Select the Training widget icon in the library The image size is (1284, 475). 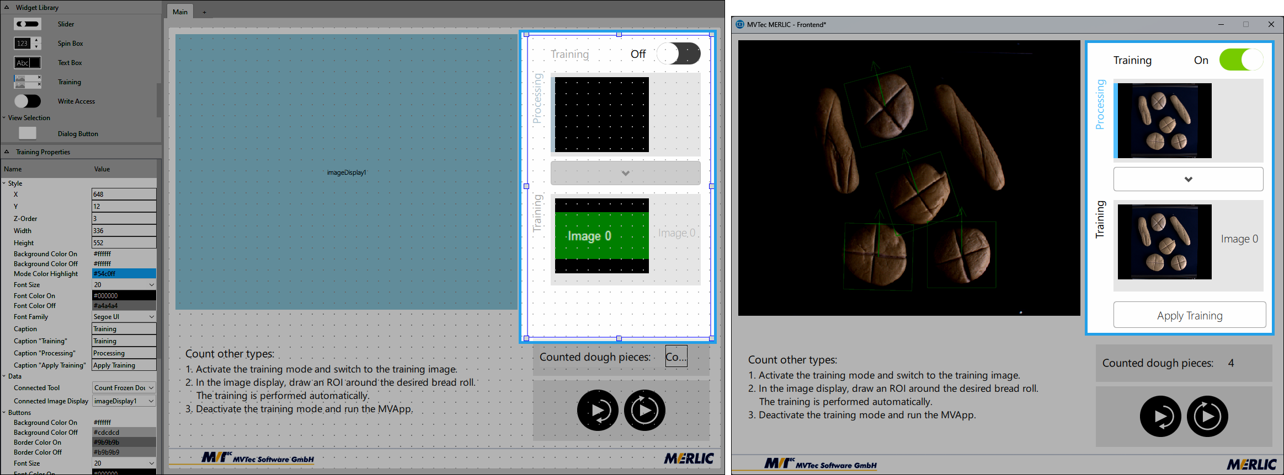[x=28, y=82]
